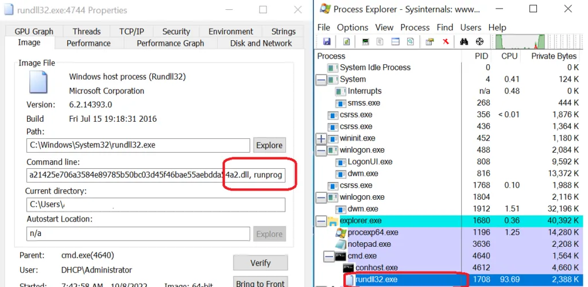Viewport: 588px width, 287px height.
Task: Click the Explore button next to Autostart Location
Action: click(x=269, y=234)
